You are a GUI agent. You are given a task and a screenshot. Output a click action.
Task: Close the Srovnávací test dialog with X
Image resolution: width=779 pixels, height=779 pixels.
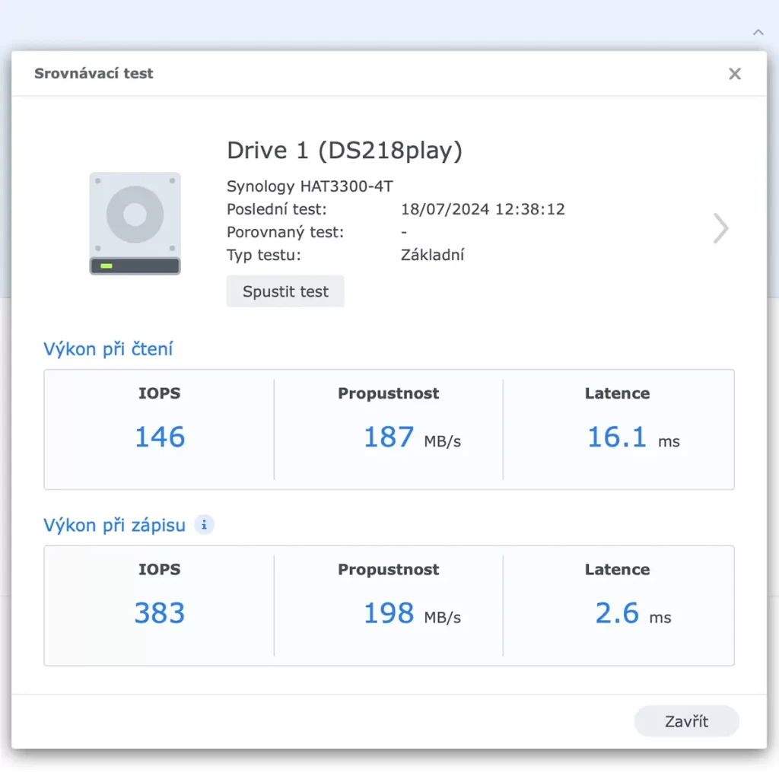pyautogui.click(x=734, y=74)
